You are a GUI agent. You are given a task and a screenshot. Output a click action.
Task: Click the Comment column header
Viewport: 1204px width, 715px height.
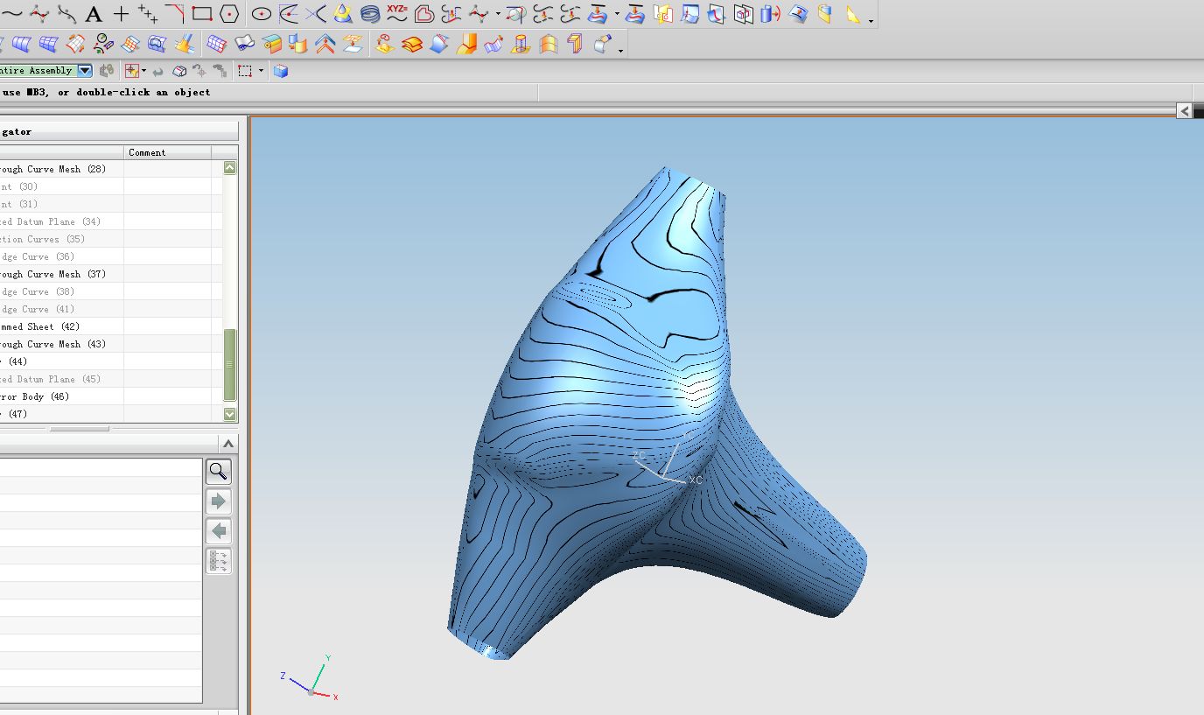point(168,152)
